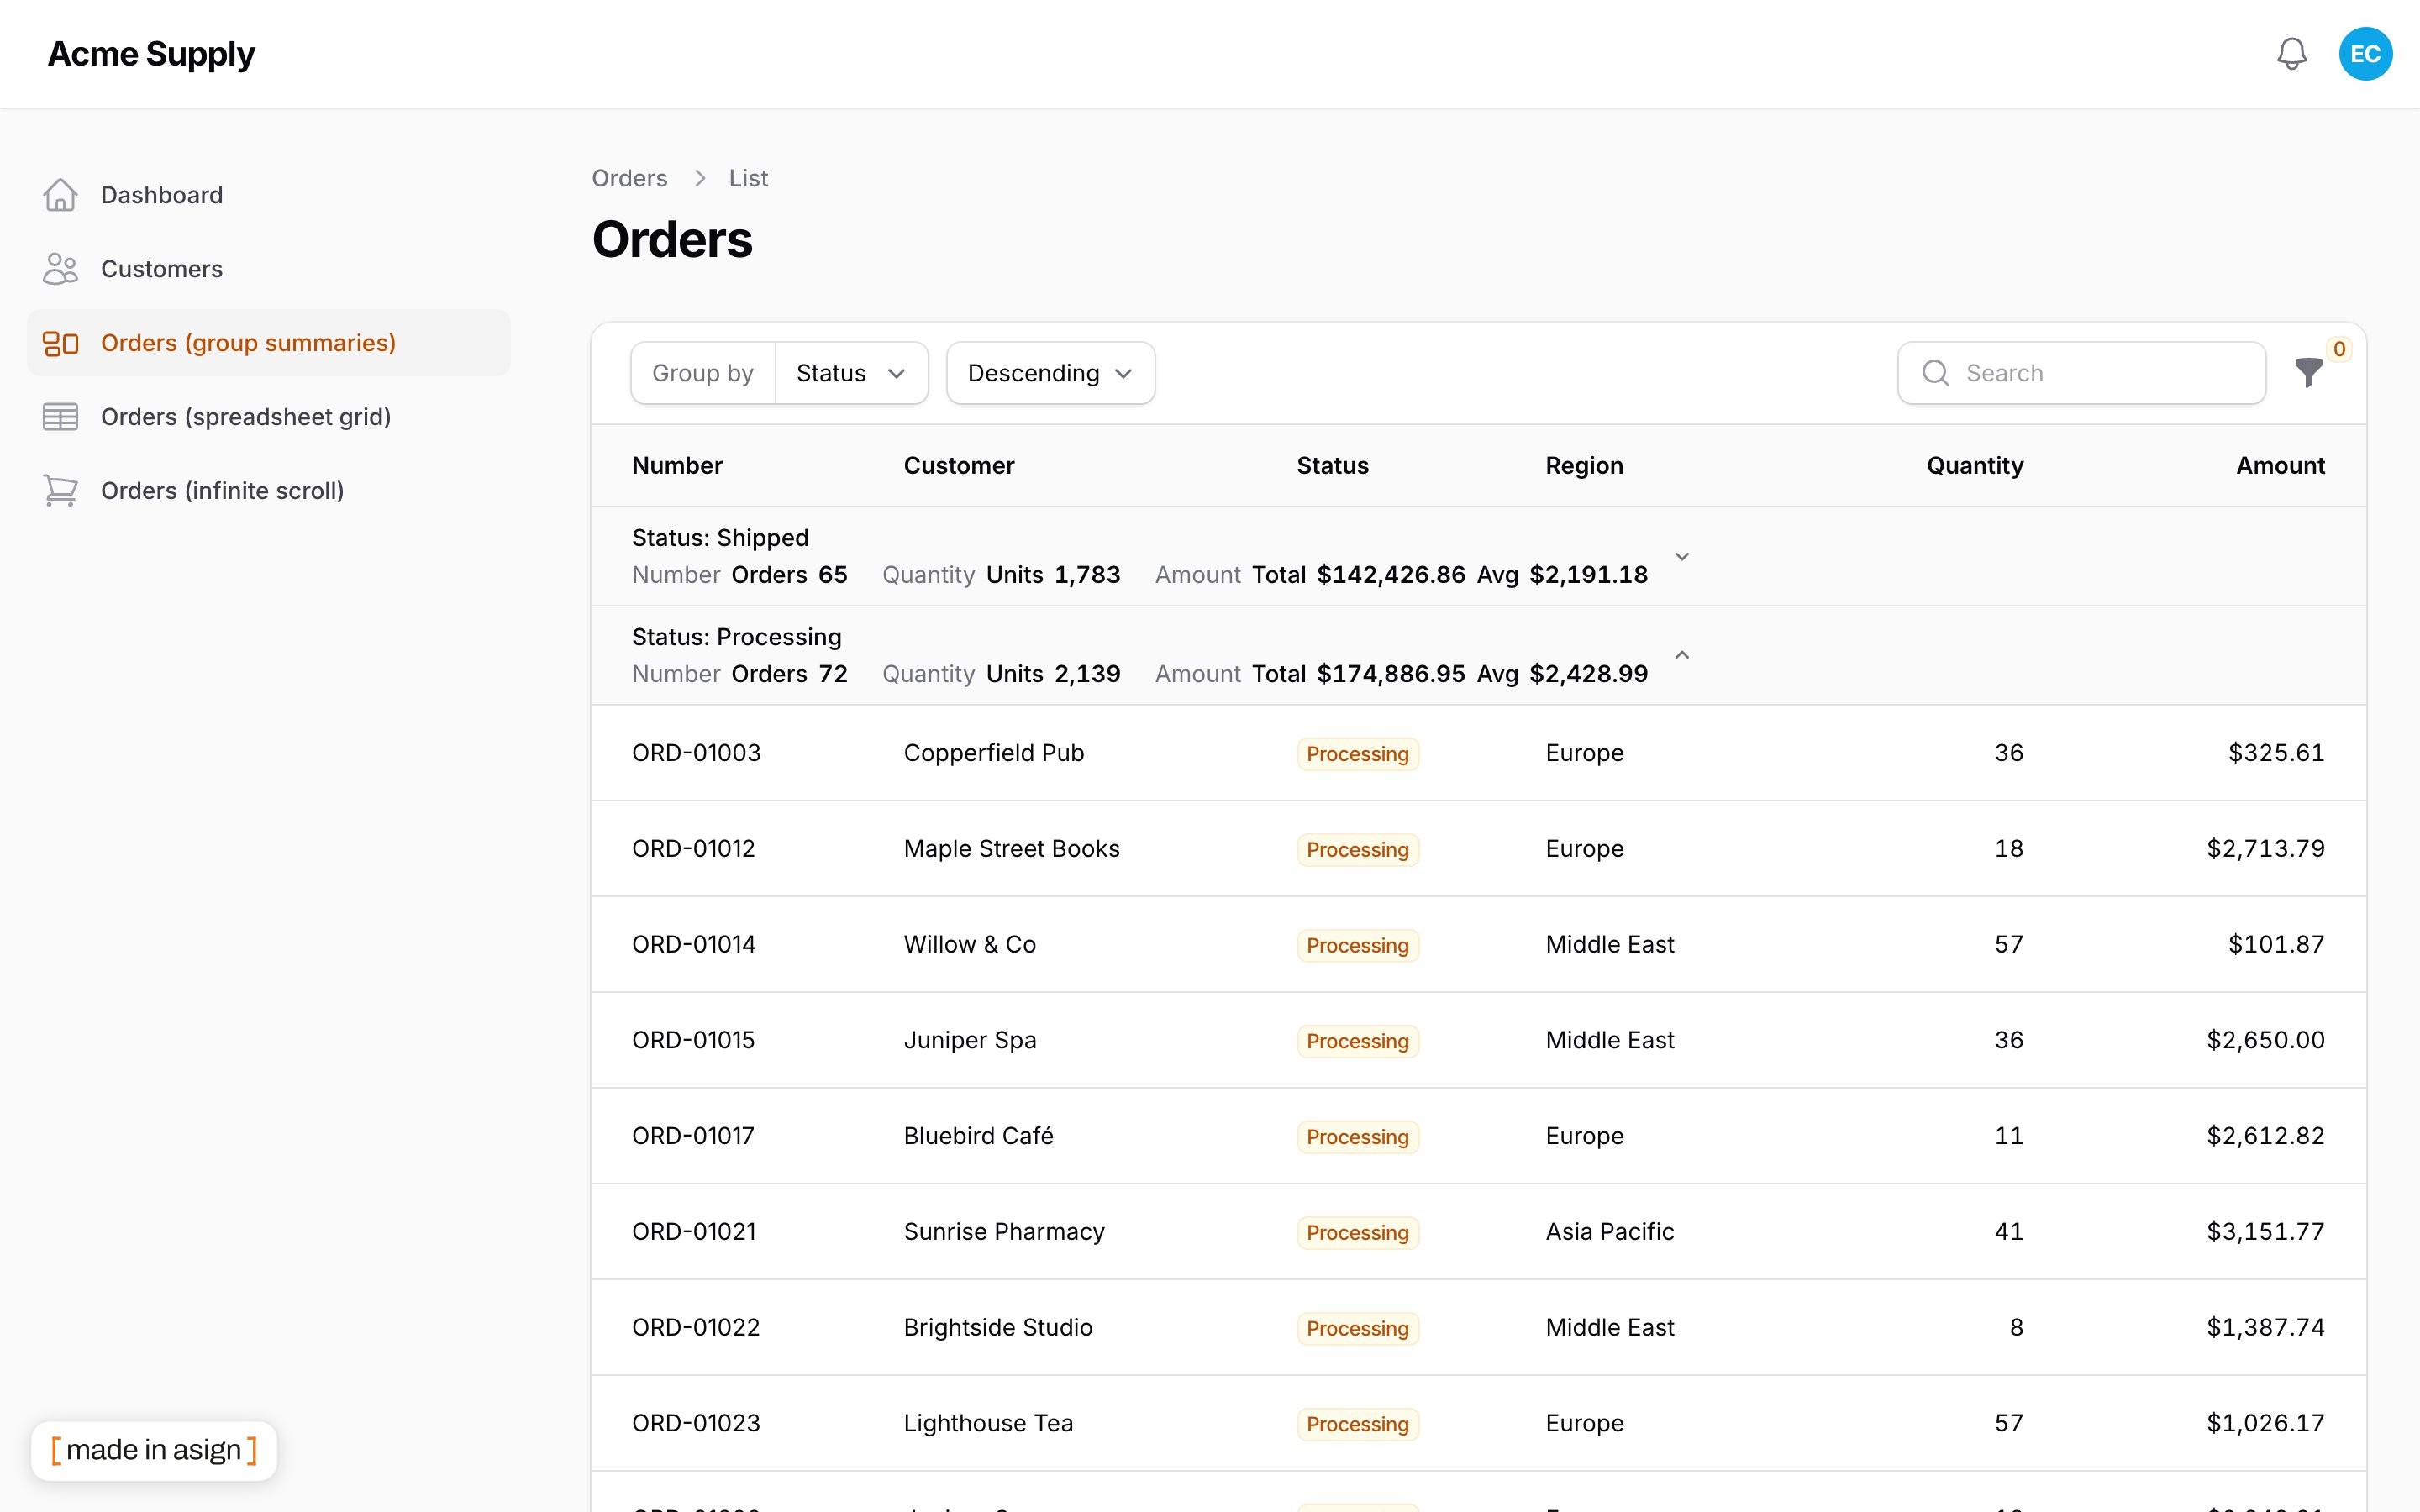Image resolution: width=2420 pixels, height=1512 pixels.
Task: Focus the Search input field
Action: pos(2081,373)
